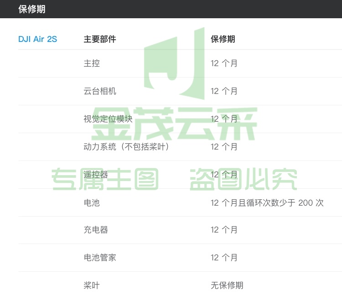Click the 12 个月 value for 充电器
The height and width of the screenshot is (306, 342).
click(224, 230)
